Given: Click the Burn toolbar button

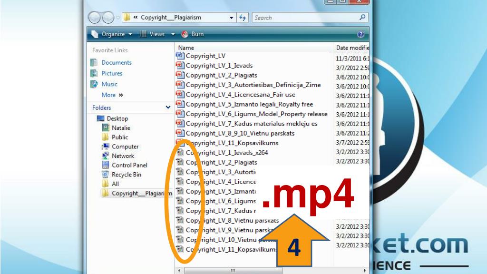Looking at the screenshot, I should pos(193,34).
